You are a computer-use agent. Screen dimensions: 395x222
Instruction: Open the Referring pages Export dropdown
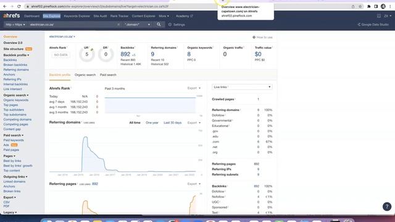coord(194,184)
